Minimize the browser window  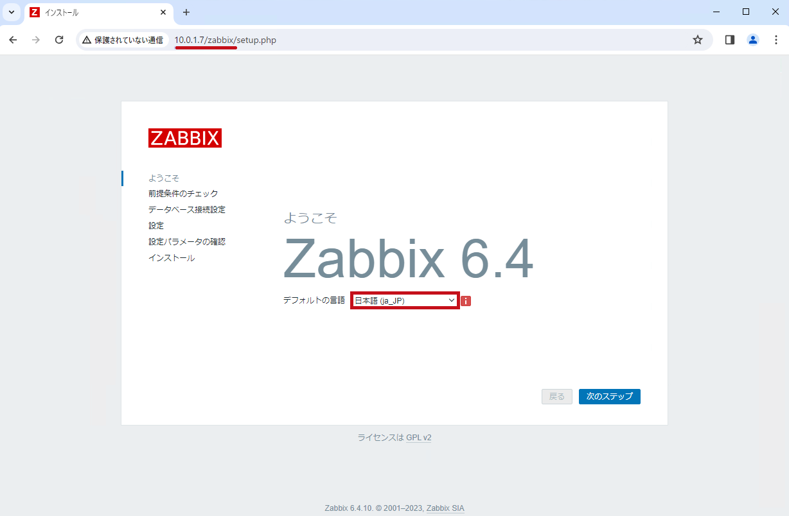716,12
